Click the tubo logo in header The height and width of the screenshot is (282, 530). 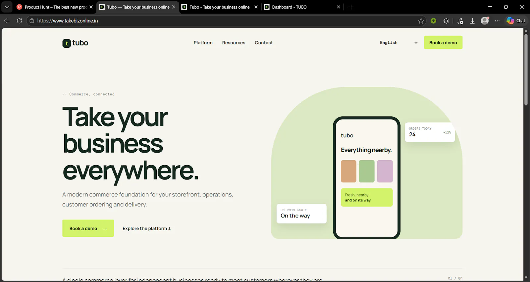(75, 43)
